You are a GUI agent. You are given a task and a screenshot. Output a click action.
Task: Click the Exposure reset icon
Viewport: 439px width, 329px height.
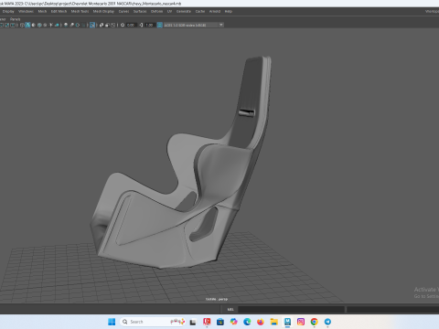[x=123, y=25]
